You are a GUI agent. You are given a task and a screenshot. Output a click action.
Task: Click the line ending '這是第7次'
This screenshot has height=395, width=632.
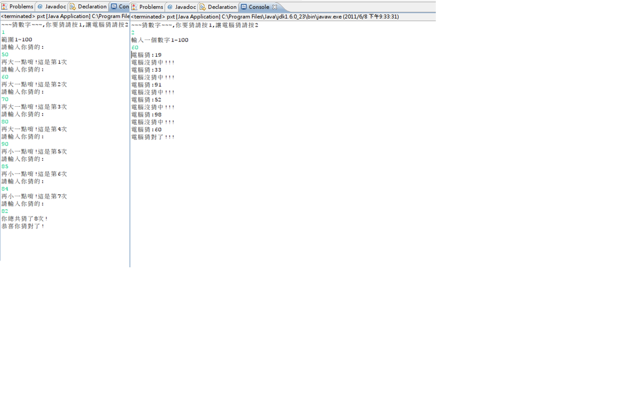(x=35, y=196)
